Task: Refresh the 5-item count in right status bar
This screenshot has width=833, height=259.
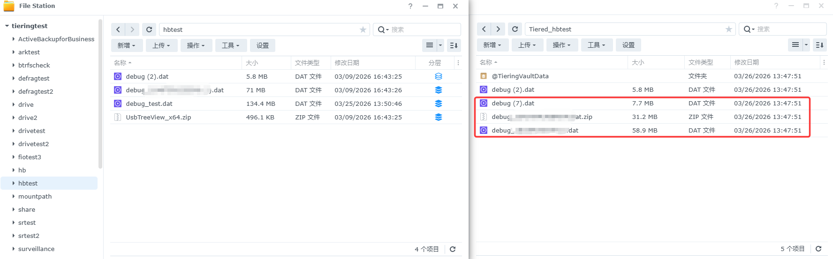Action: pyautogui.click(x=818, y=249)
